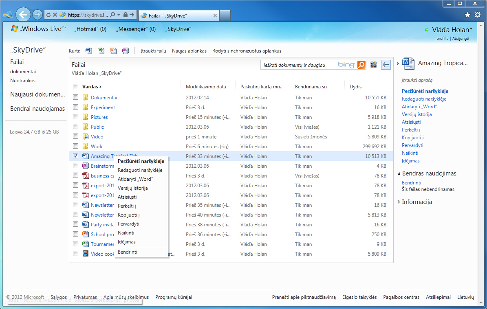Click the Word icon in details pane
The width and height of the screenshot is (487, 309).
pos(408,63)
